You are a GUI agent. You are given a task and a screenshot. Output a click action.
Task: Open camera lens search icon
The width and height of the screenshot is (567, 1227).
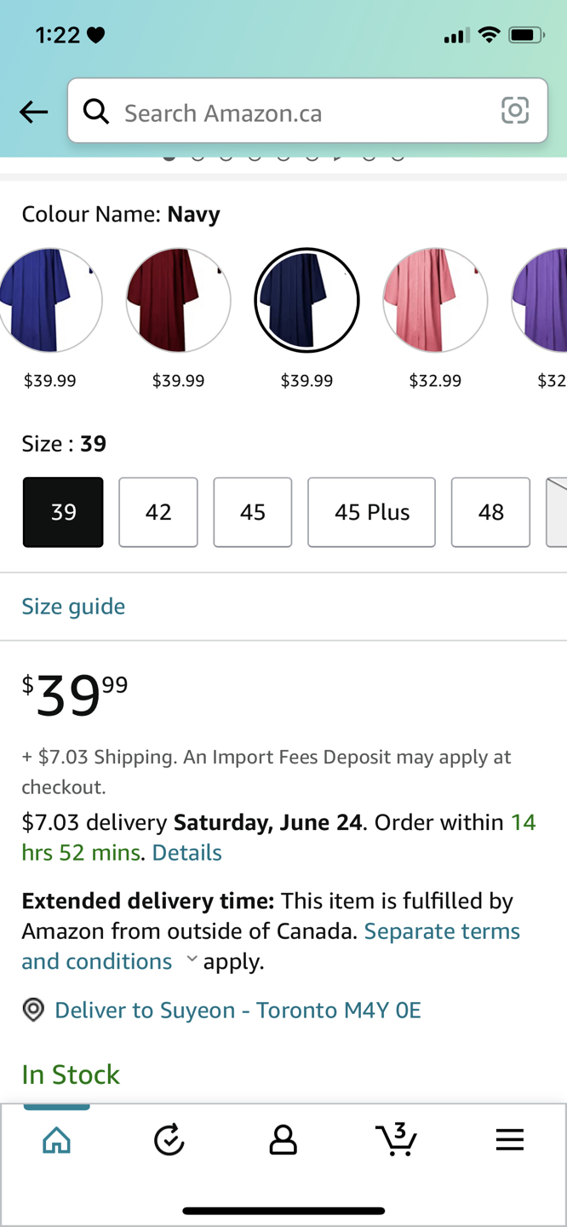coord(515,111)
